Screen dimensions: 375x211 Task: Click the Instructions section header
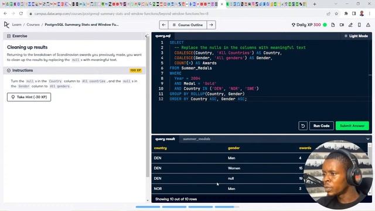coord(74,70)
